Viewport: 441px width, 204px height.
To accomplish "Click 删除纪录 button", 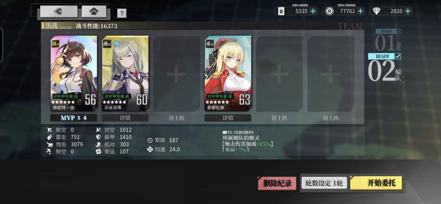I will click(x=277, y=184).
